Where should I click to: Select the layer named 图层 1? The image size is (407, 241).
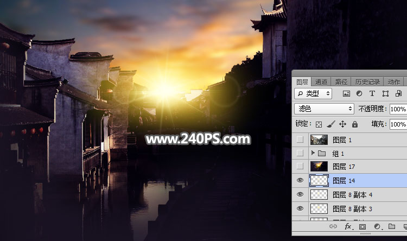342,140
